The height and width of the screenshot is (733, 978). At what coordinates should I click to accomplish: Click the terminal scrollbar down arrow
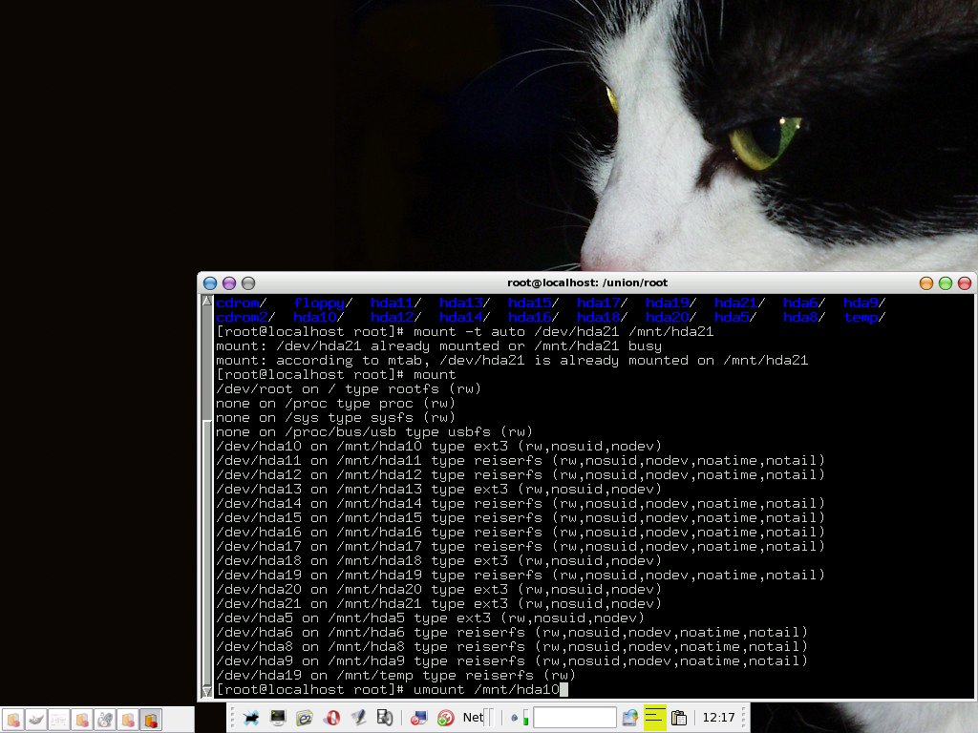(x=207, y=691)
